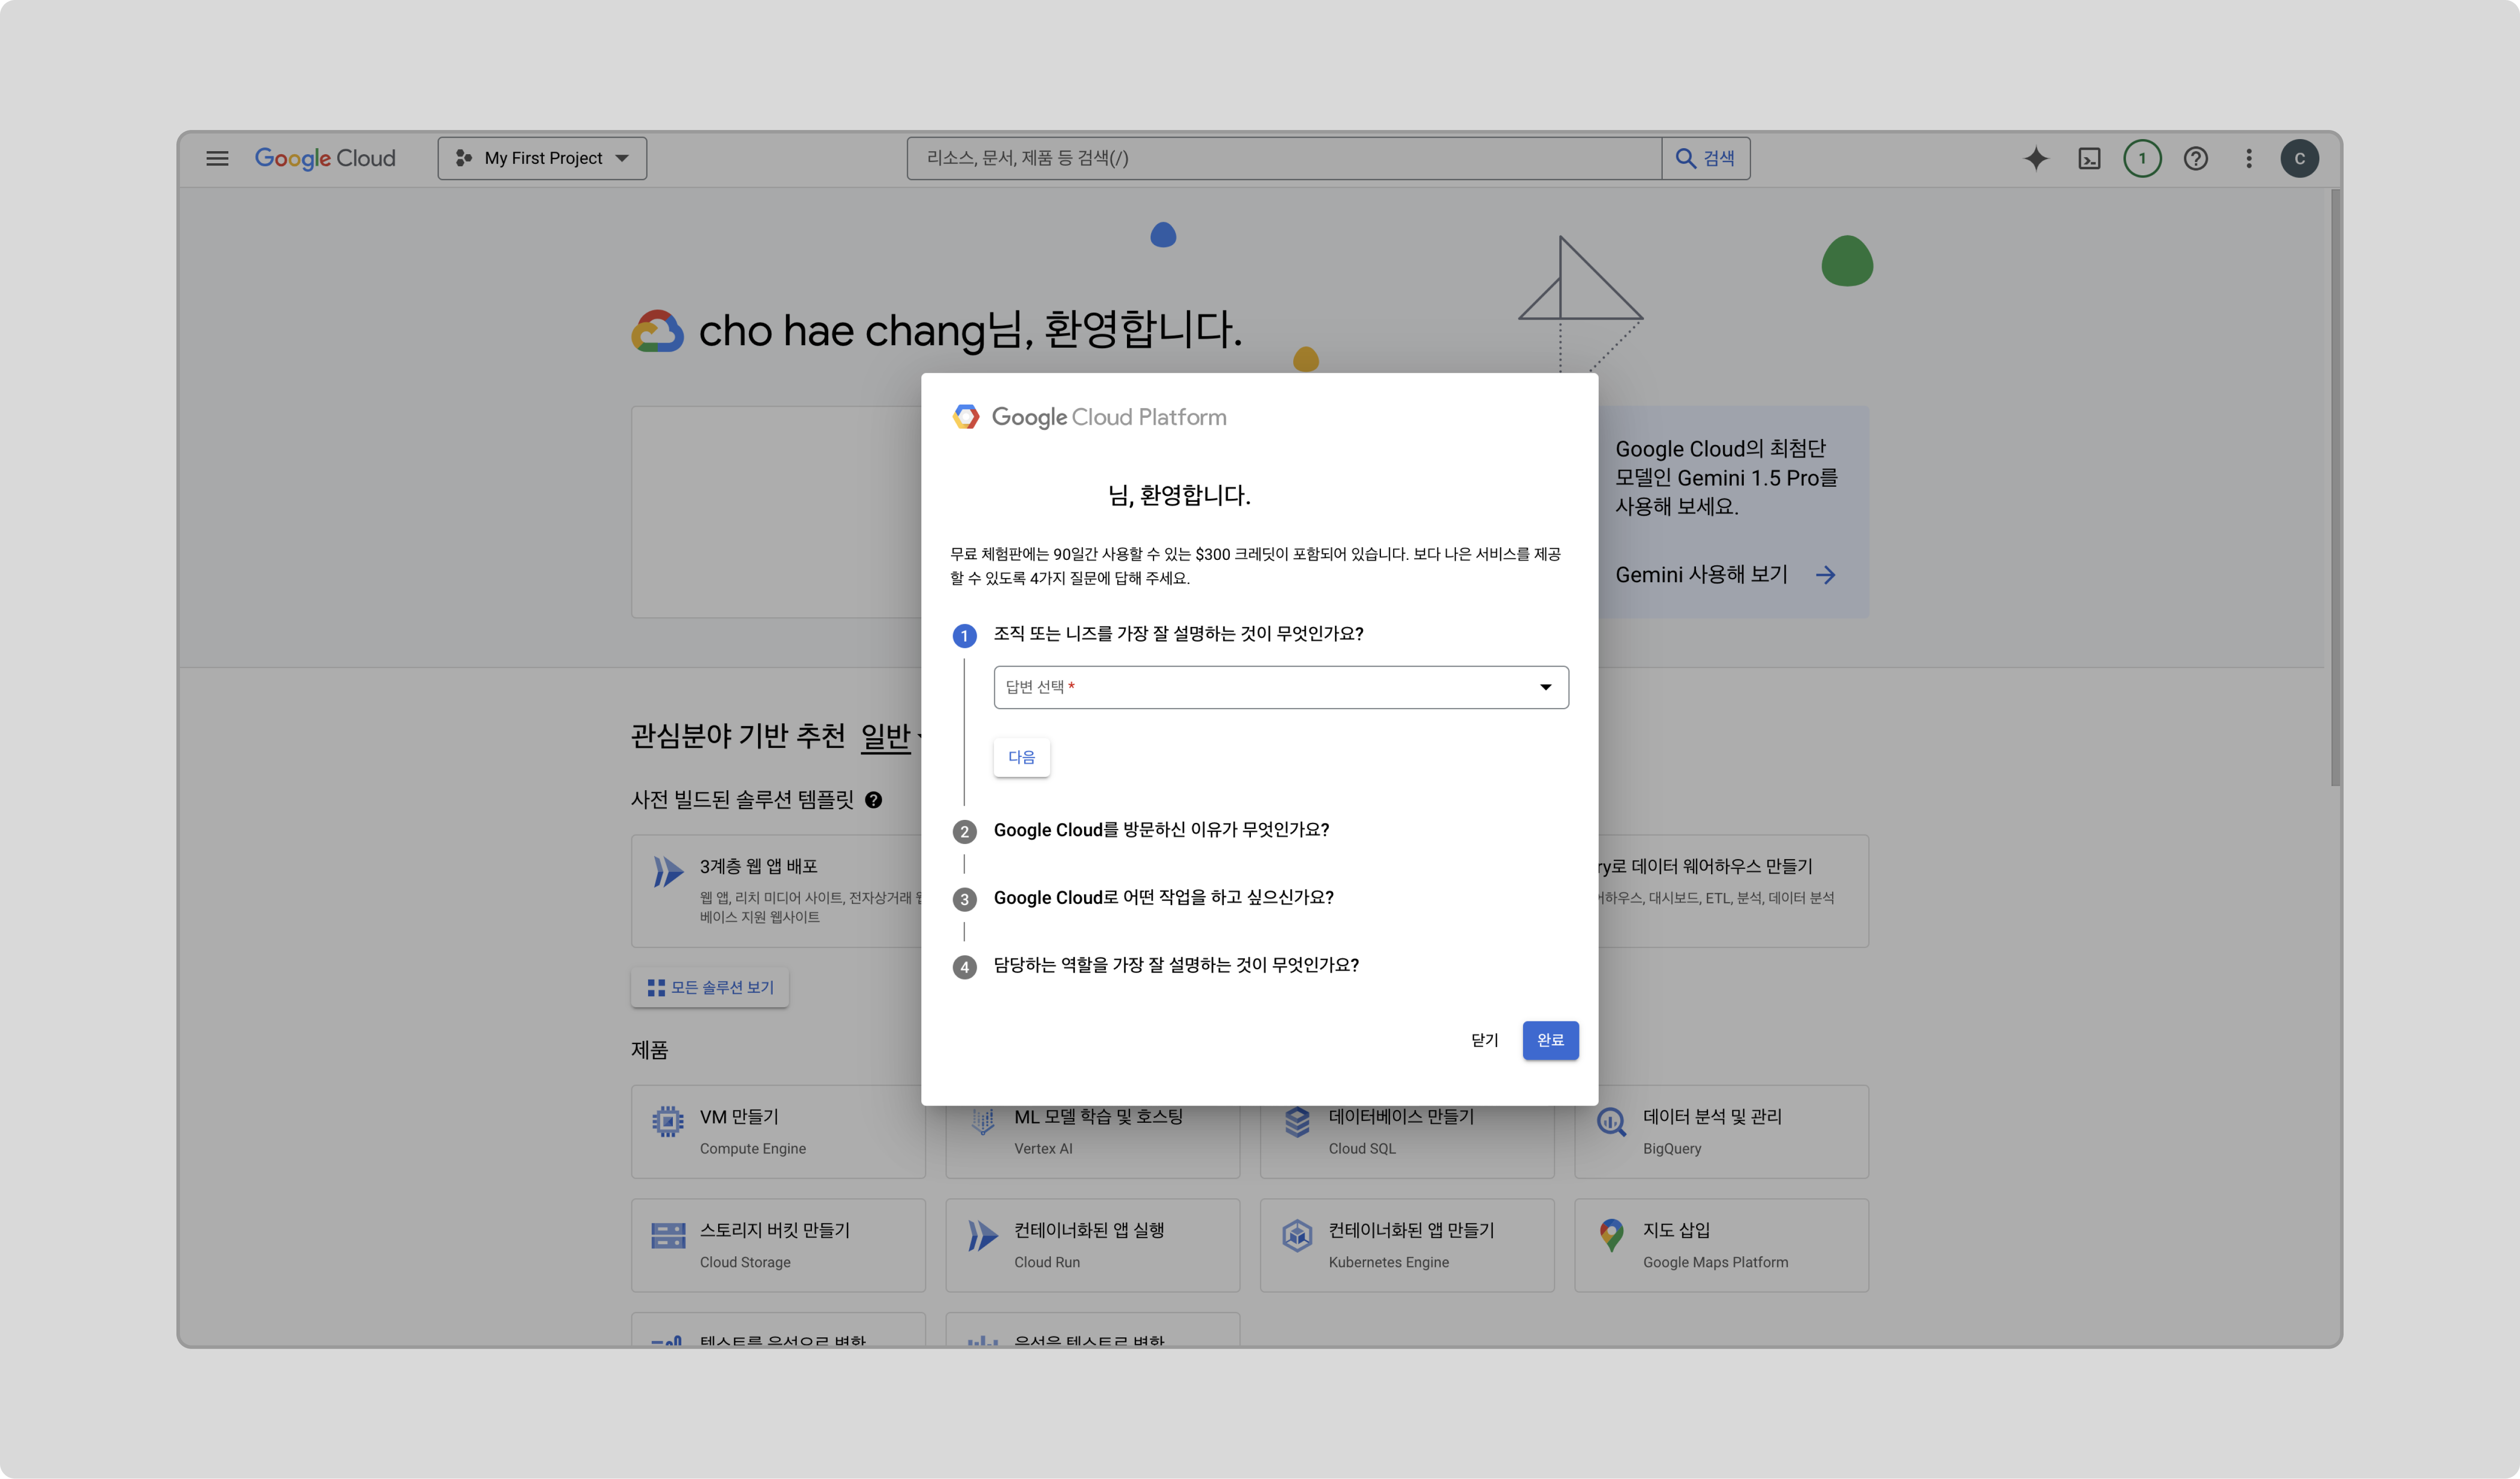Click the blue 완료 button

(x=1551, y=1040)
